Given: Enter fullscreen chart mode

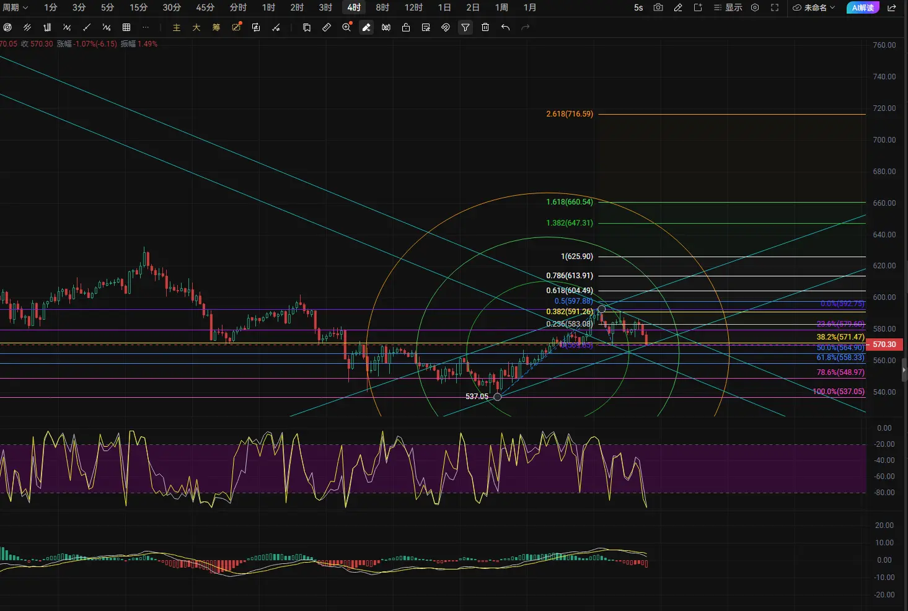Looking at the screenshot, I should click(x=775, y=7).
